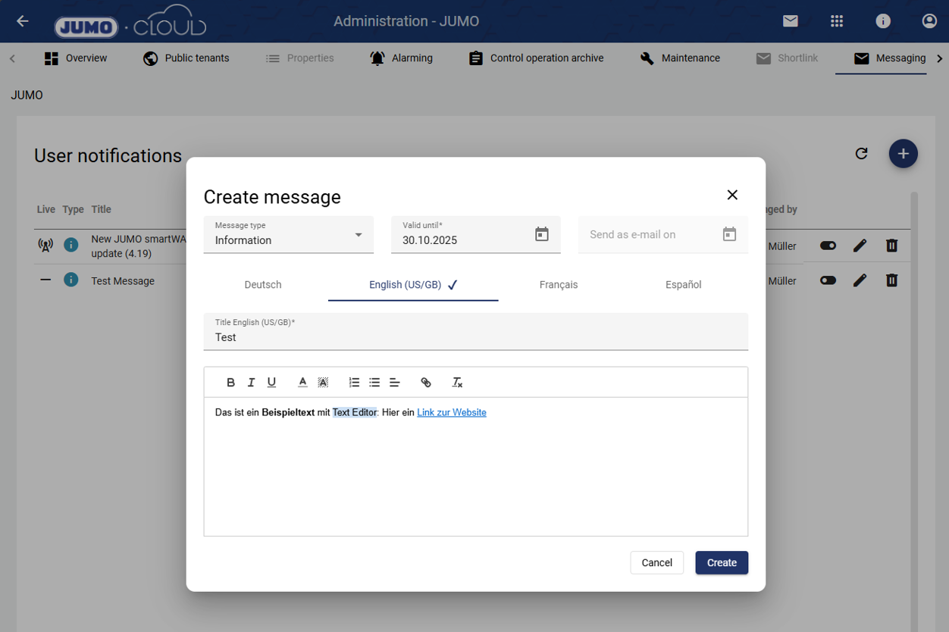Apply italic formatting in editor toolbar
Viewport: 949px width, 632px height.
(x=251, y=383)
